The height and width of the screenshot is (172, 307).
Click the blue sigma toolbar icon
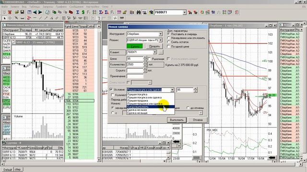(x=78, y=12)
